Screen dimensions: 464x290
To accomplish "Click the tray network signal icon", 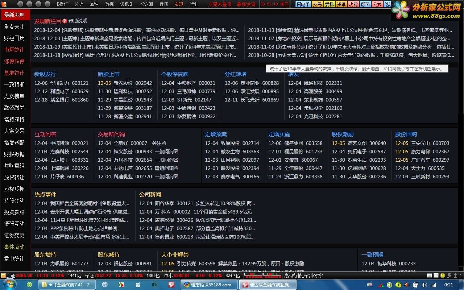I will [x=433, y=285].
